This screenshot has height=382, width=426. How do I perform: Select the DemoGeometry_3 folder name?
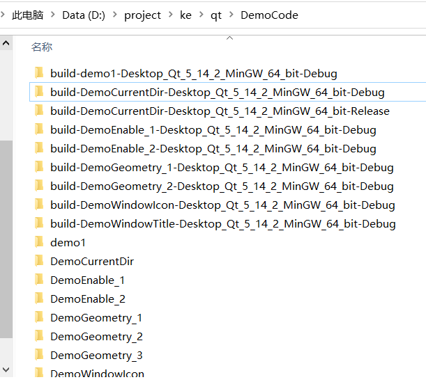[x=96, y=356]
